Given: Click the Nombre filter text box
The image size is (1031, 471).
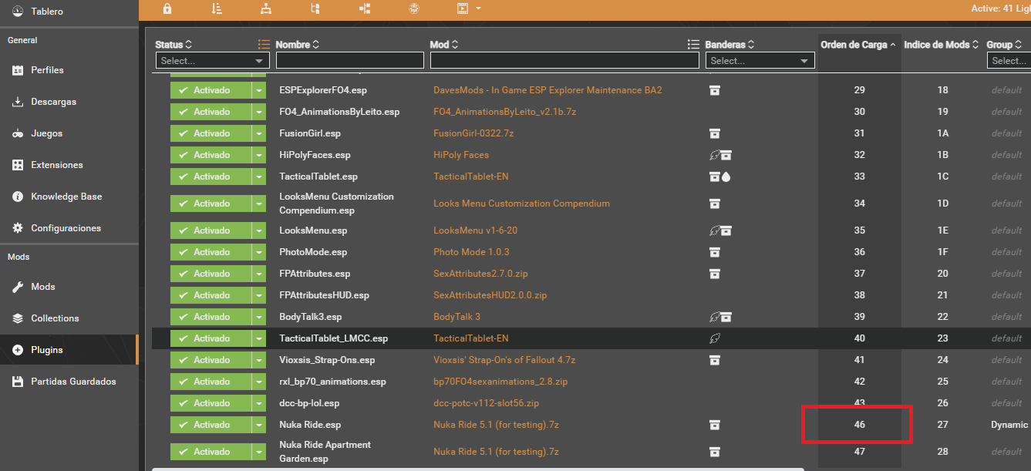Looking at the screenshot, I should (350, 60).
